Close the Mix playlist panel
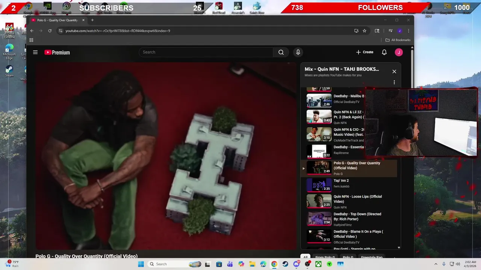This screenshot has height=270, width=481. 394,71
